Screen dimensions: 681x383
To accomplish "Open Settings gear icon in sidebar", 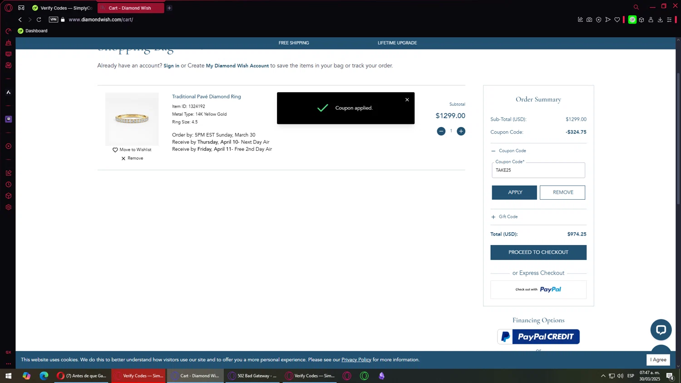I will 8,207.
